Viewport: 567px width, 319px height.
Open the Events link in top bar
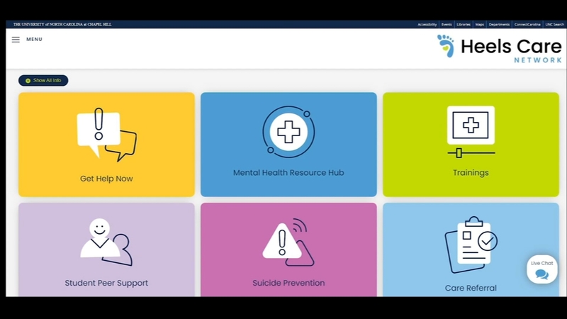(447, 25)
